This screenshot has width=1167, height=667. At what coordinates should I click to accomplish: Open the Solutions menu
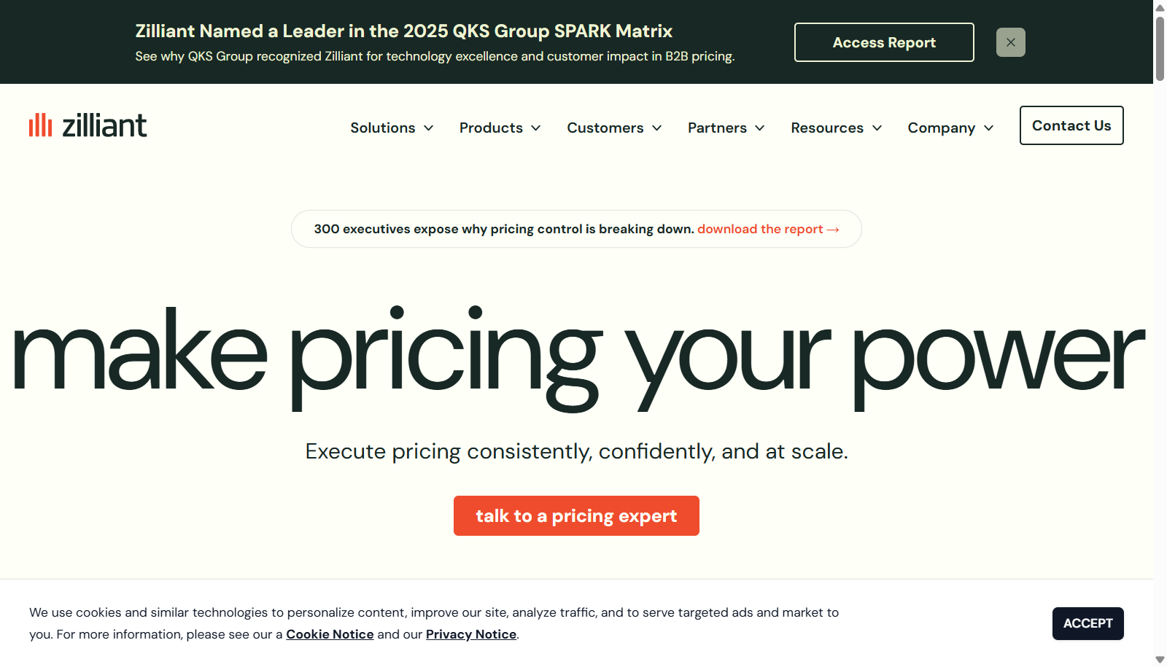click(383, 128)
